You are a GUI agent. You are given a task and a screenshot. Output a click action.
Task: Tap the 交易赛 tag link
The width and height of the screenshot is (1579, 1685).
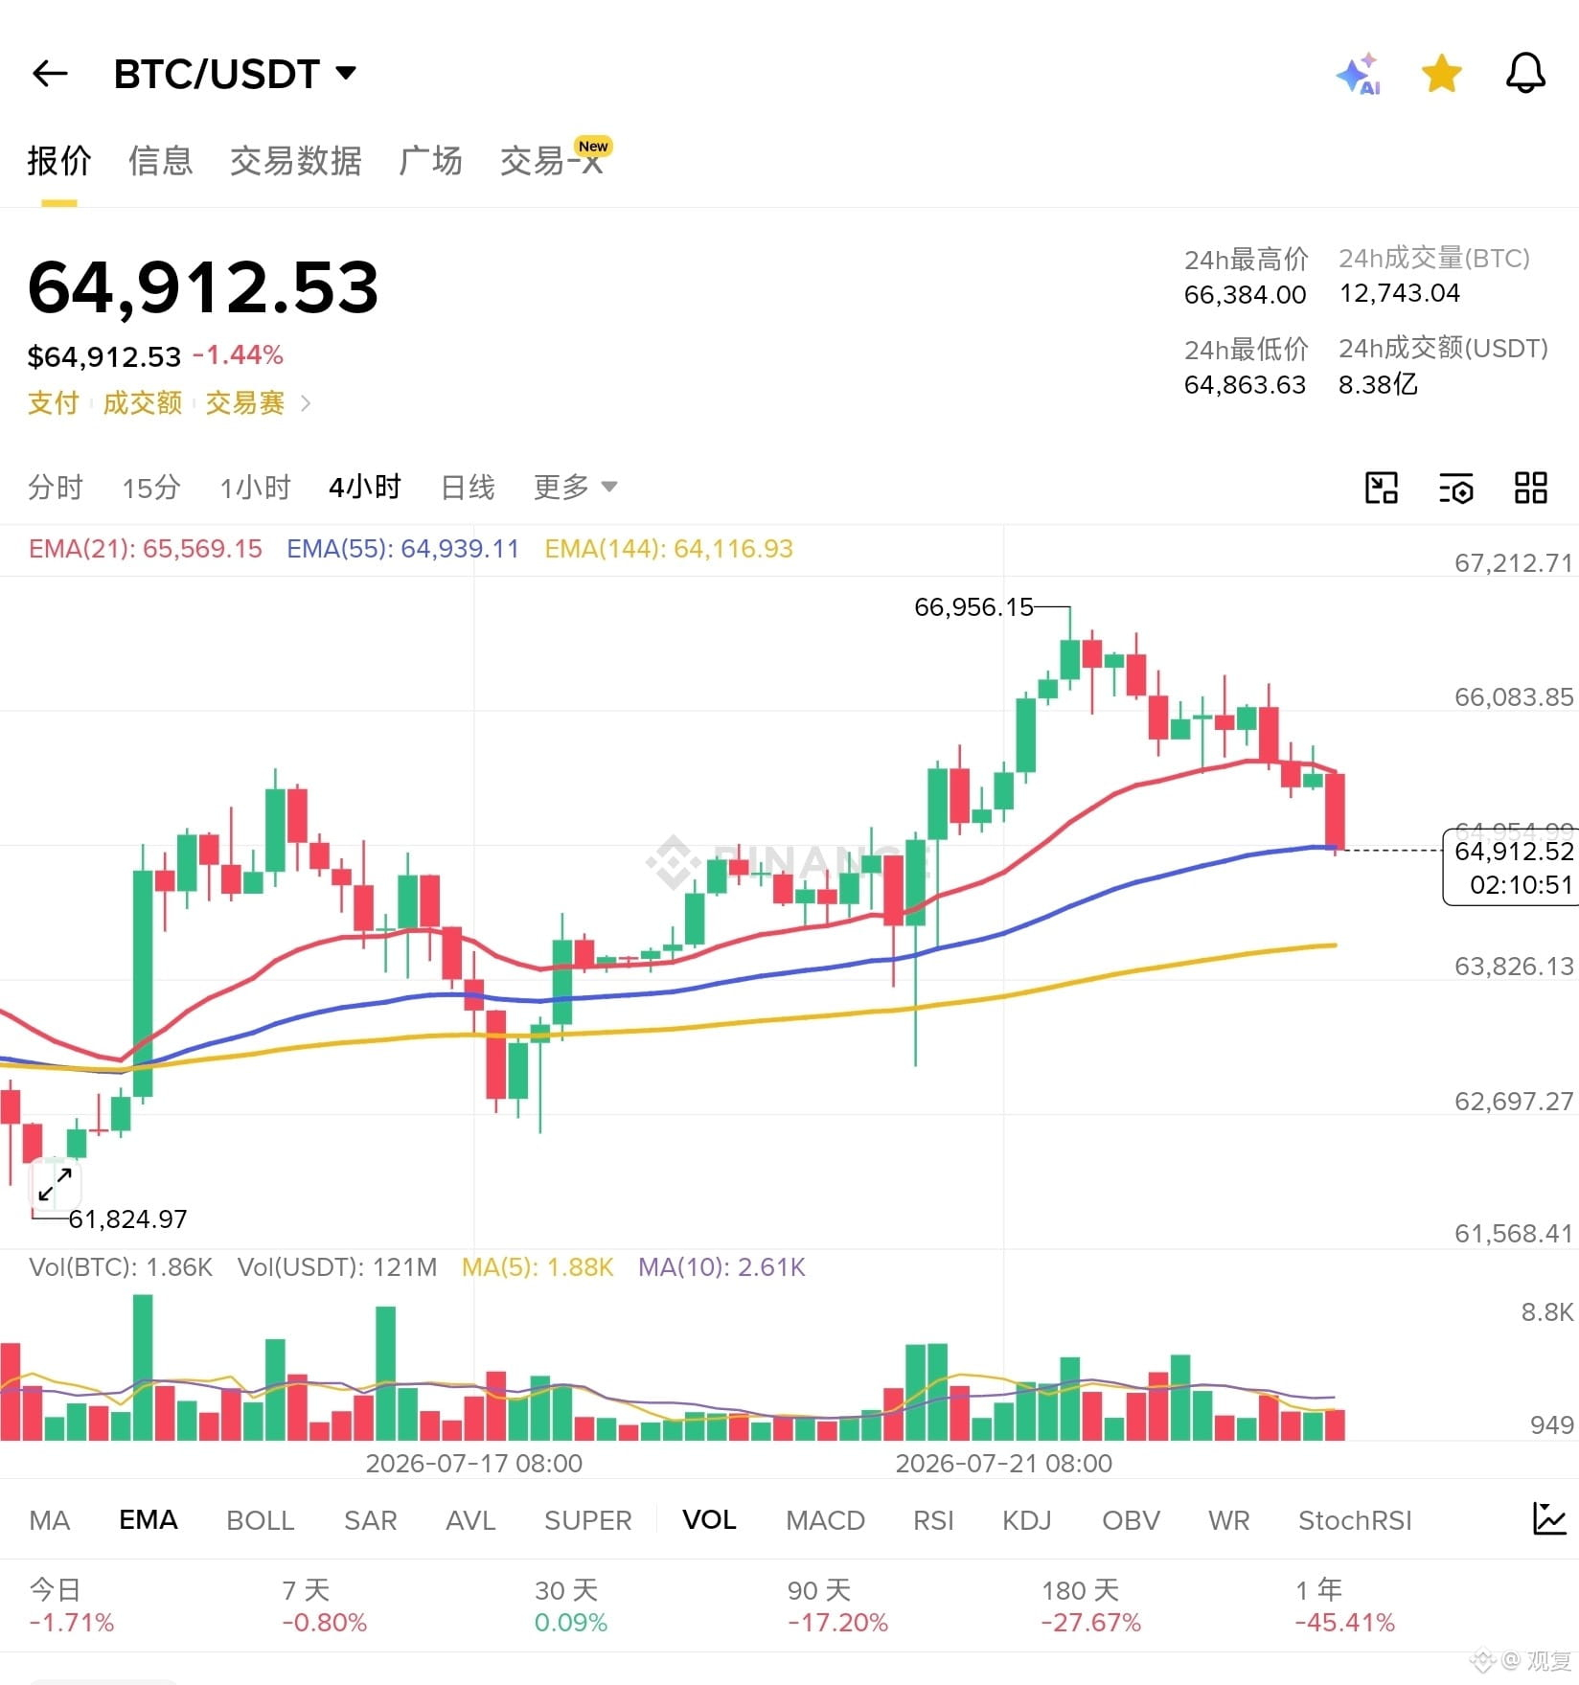245,402
